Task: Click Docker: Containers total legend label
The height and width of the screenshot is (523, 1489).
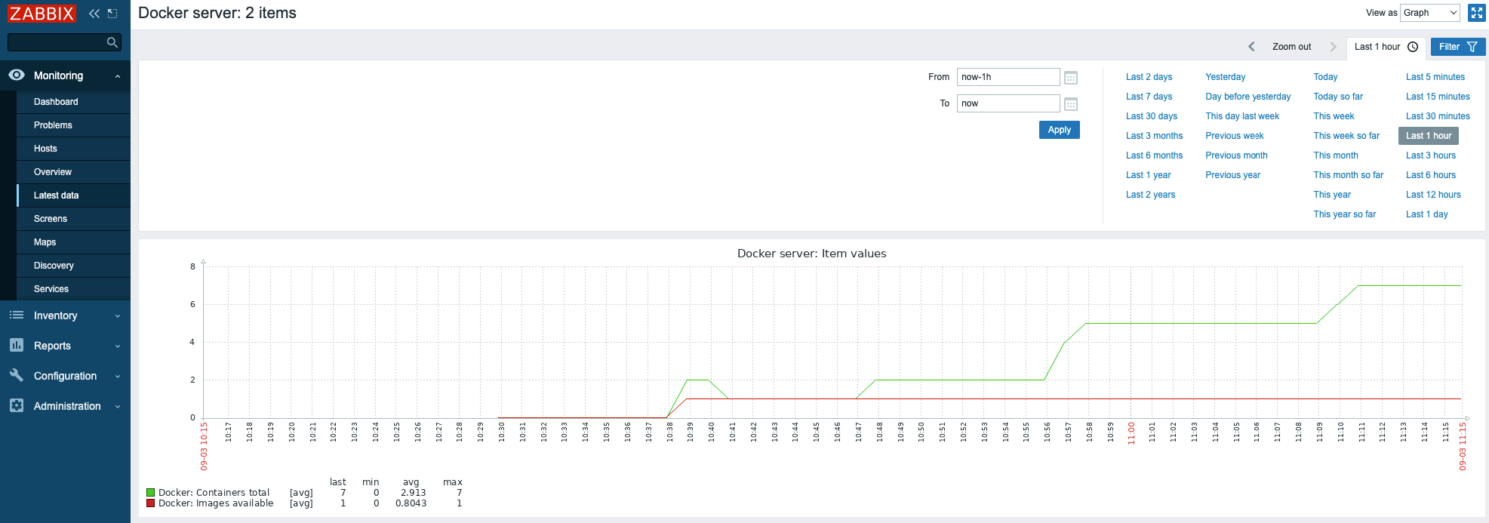Action: coord(214,493)
